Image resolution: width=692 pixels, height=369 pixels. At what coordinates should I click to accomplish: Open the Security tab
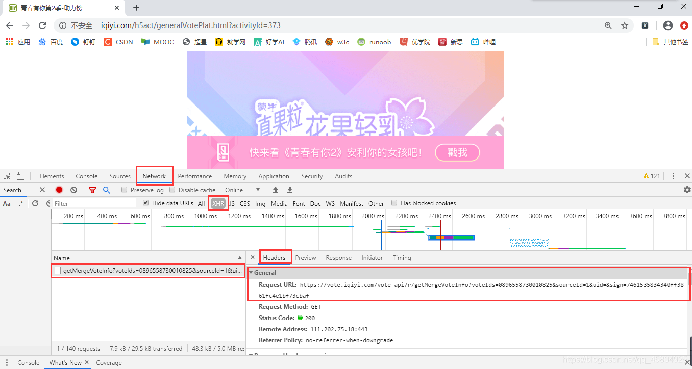[x=312, y=176]
